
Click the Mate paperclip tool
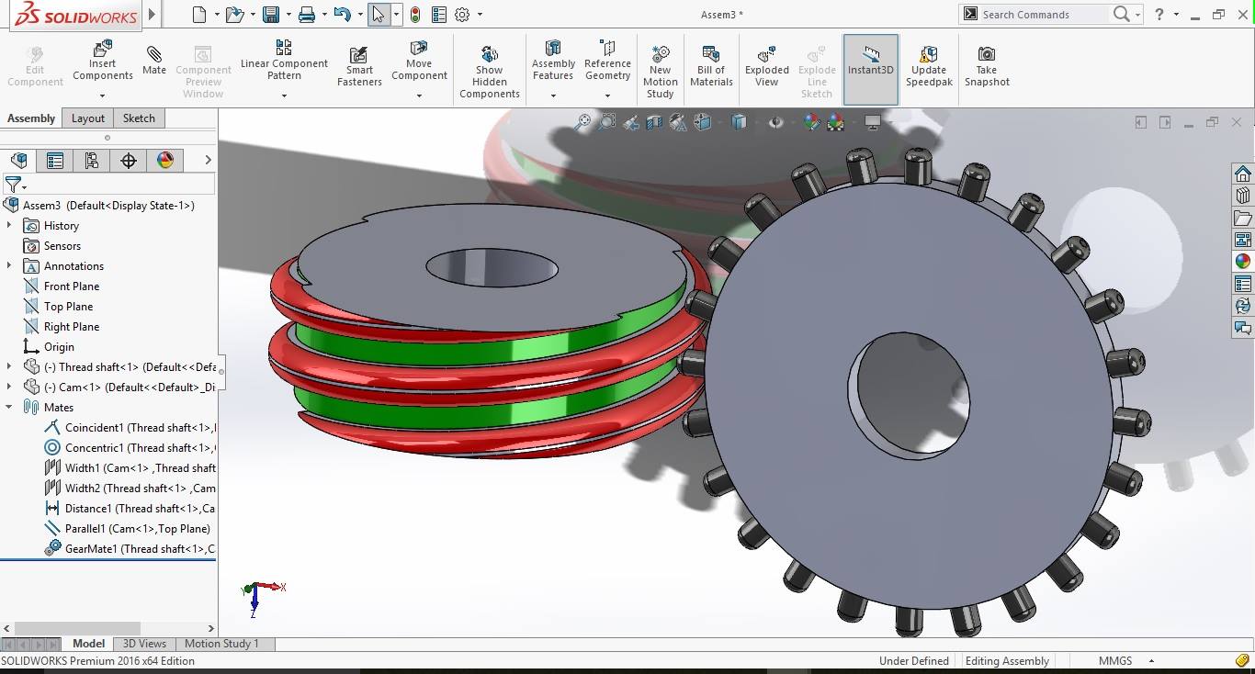point(154,61)
